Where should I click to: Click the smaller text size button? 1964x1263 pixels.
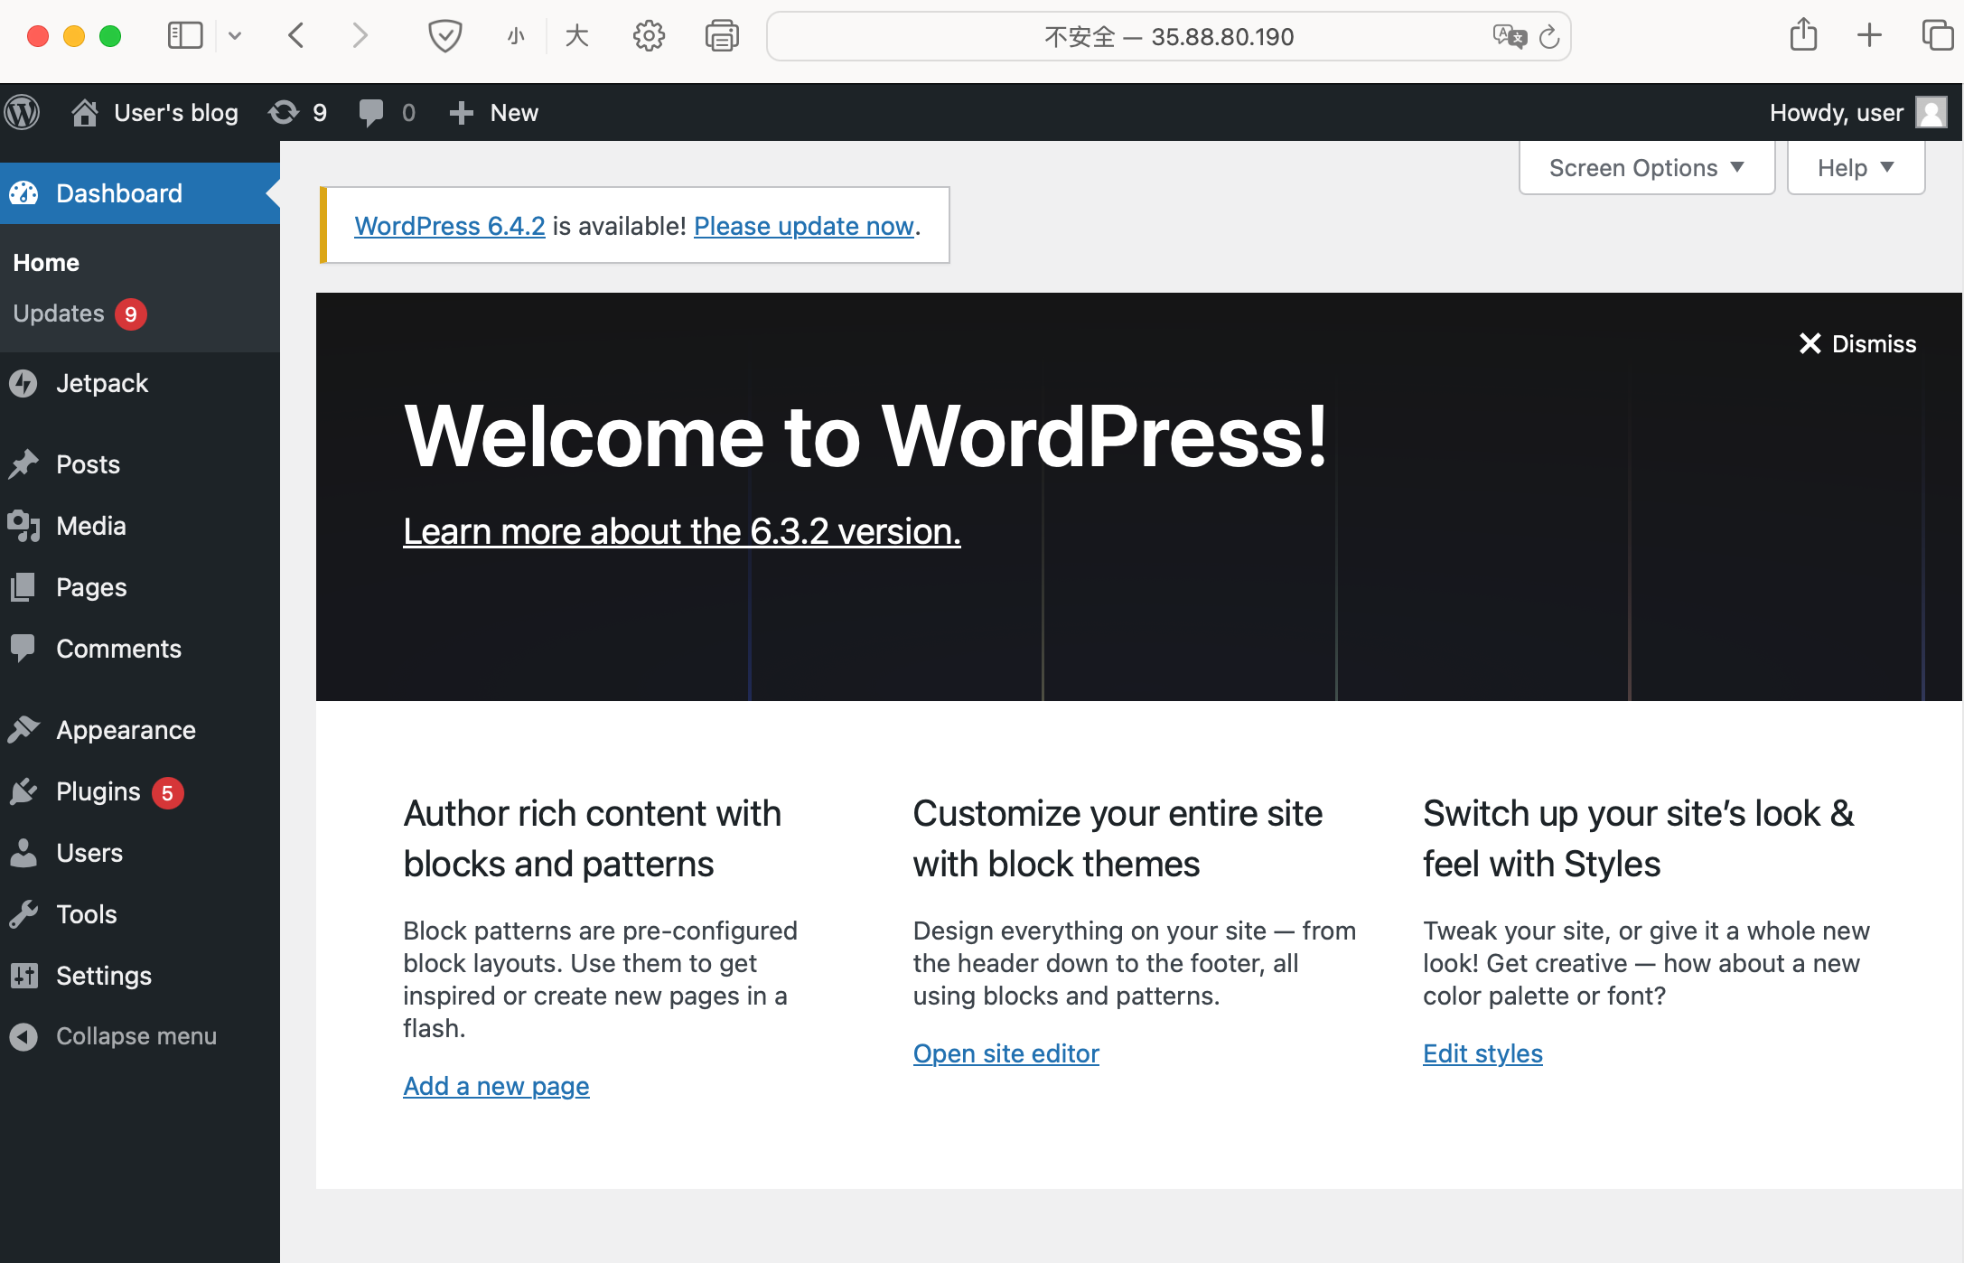516,36
